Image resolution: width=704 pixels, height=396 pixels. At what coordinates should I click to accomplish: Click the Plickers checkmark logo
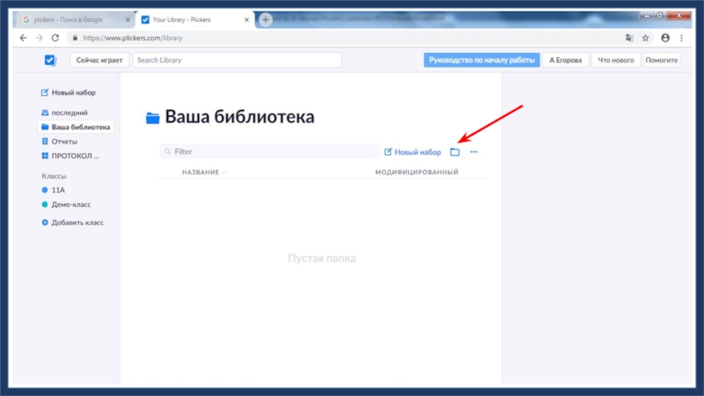click(x=50, y=60)
